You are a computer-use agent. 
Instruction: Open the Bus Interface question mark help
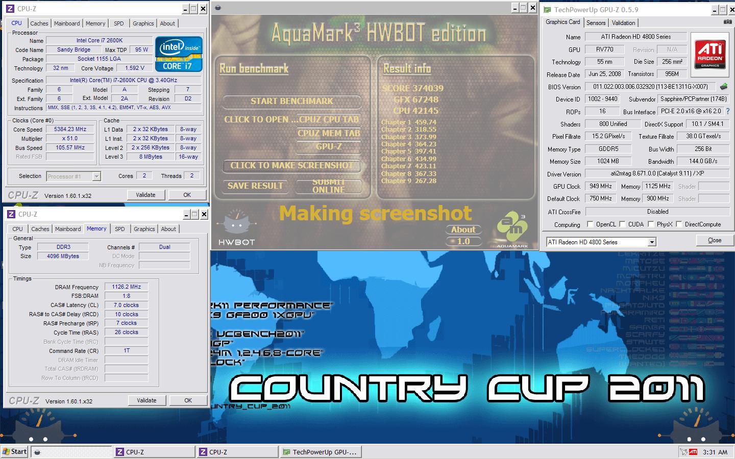[x=727, y=111]
